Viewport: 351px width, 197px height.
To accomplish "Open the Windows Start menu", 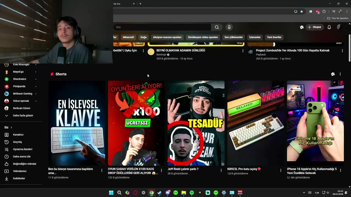I will click(111, 193).
